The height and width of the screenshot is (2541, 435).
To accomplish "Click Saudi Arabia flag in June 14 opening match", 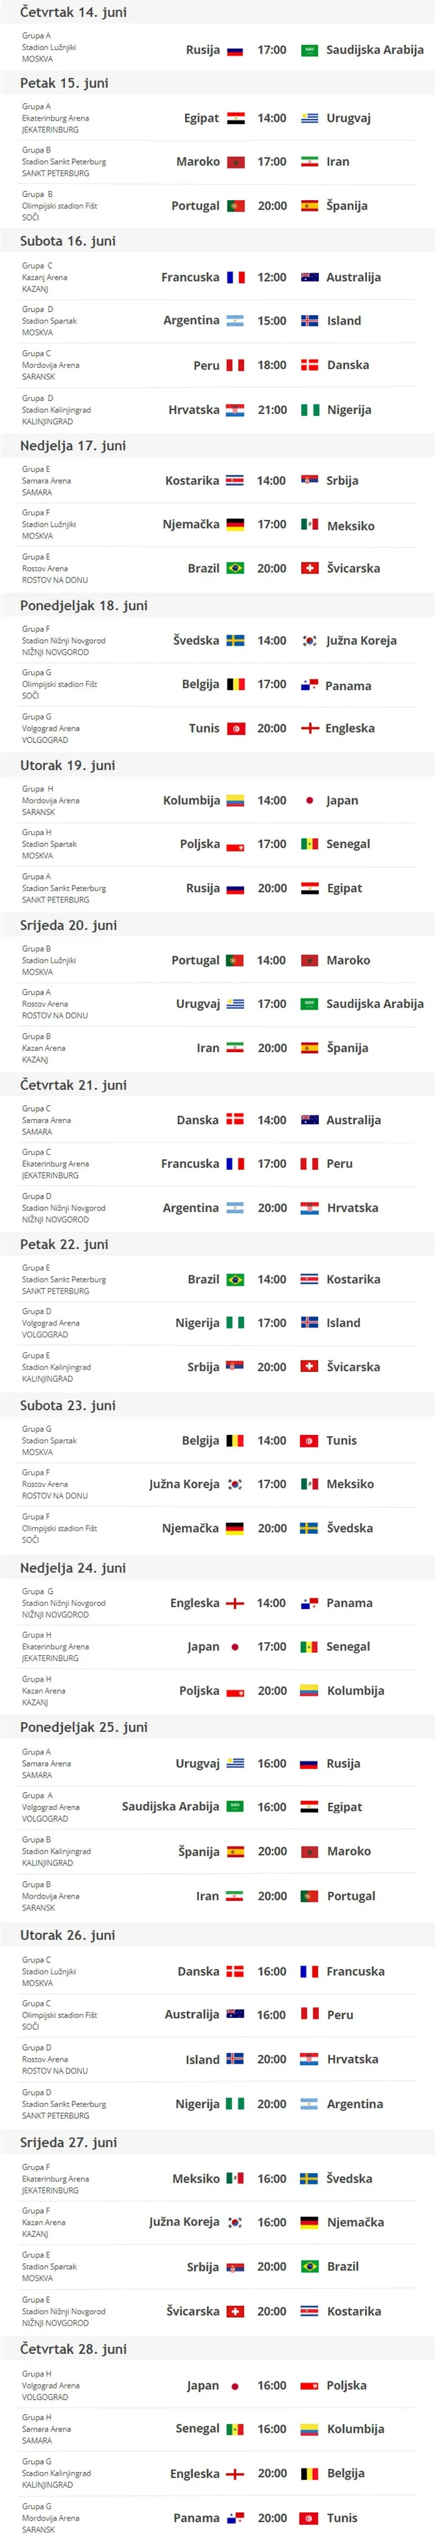I will (309, 50).
